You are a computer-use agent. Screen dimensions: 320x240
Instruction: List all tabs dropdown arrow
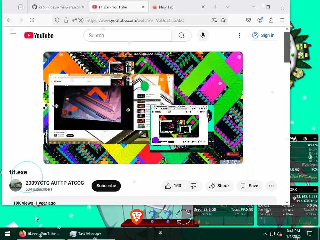point(228,7)
